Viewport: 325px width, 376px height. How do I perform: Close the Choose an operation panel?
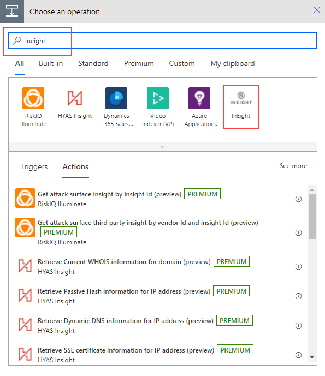point(317,10)
